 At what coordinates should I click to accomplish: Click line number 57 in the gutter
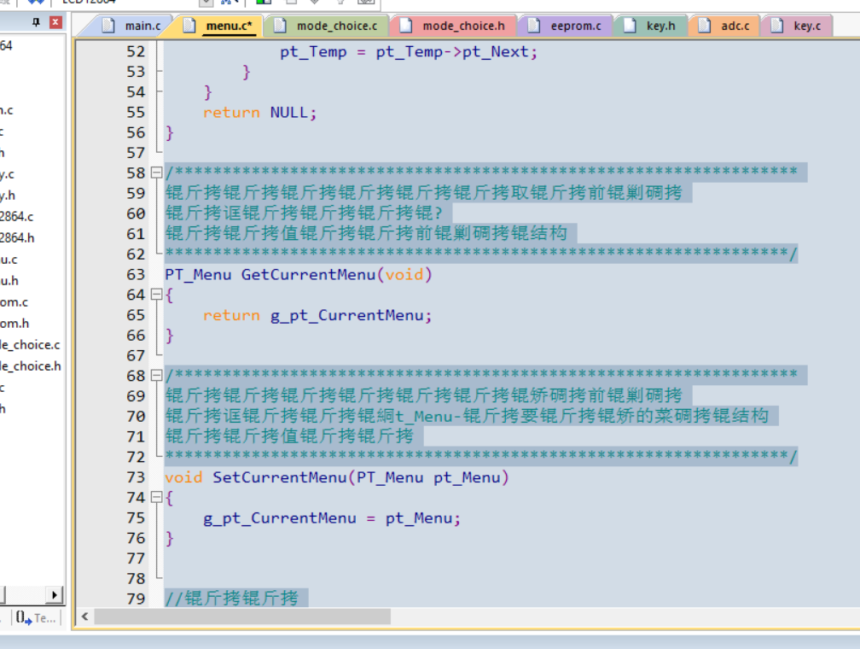pos(136,153)
